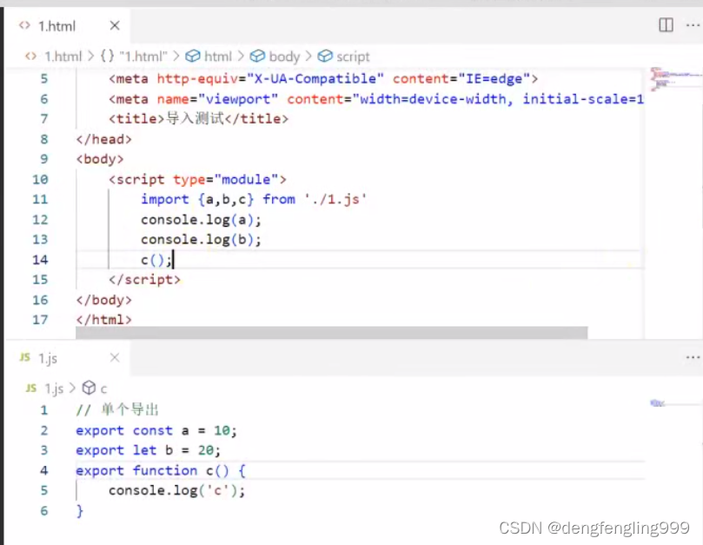
Task: Click the closing brace on line 6 of 1.js
Action: coord(79,511)
